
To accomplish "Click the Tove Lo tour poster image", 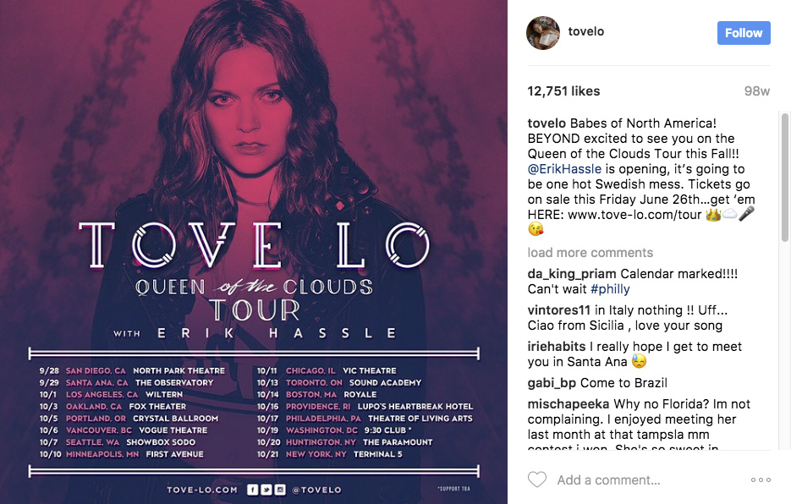I will (254, 252).
